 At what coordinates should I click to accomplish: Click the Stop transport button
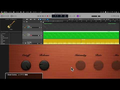click(43, 16)
